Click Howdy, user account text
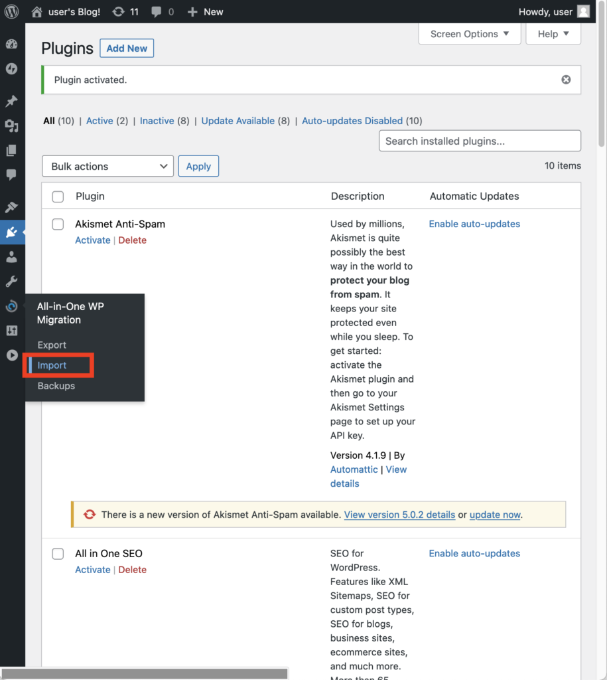The height and width of the screenshot is (680, 607). tap(545, 12)
